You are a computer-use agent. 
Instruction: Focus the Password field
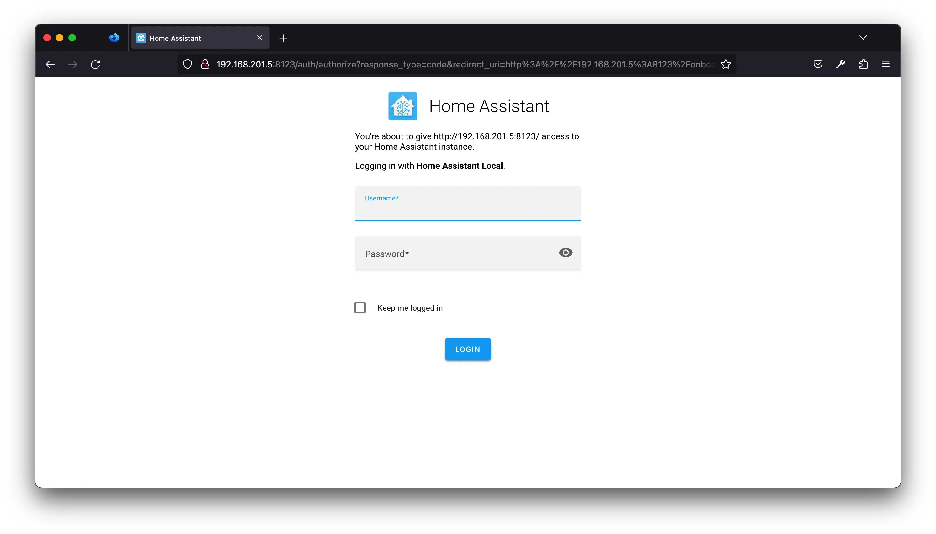pos(467,254)
